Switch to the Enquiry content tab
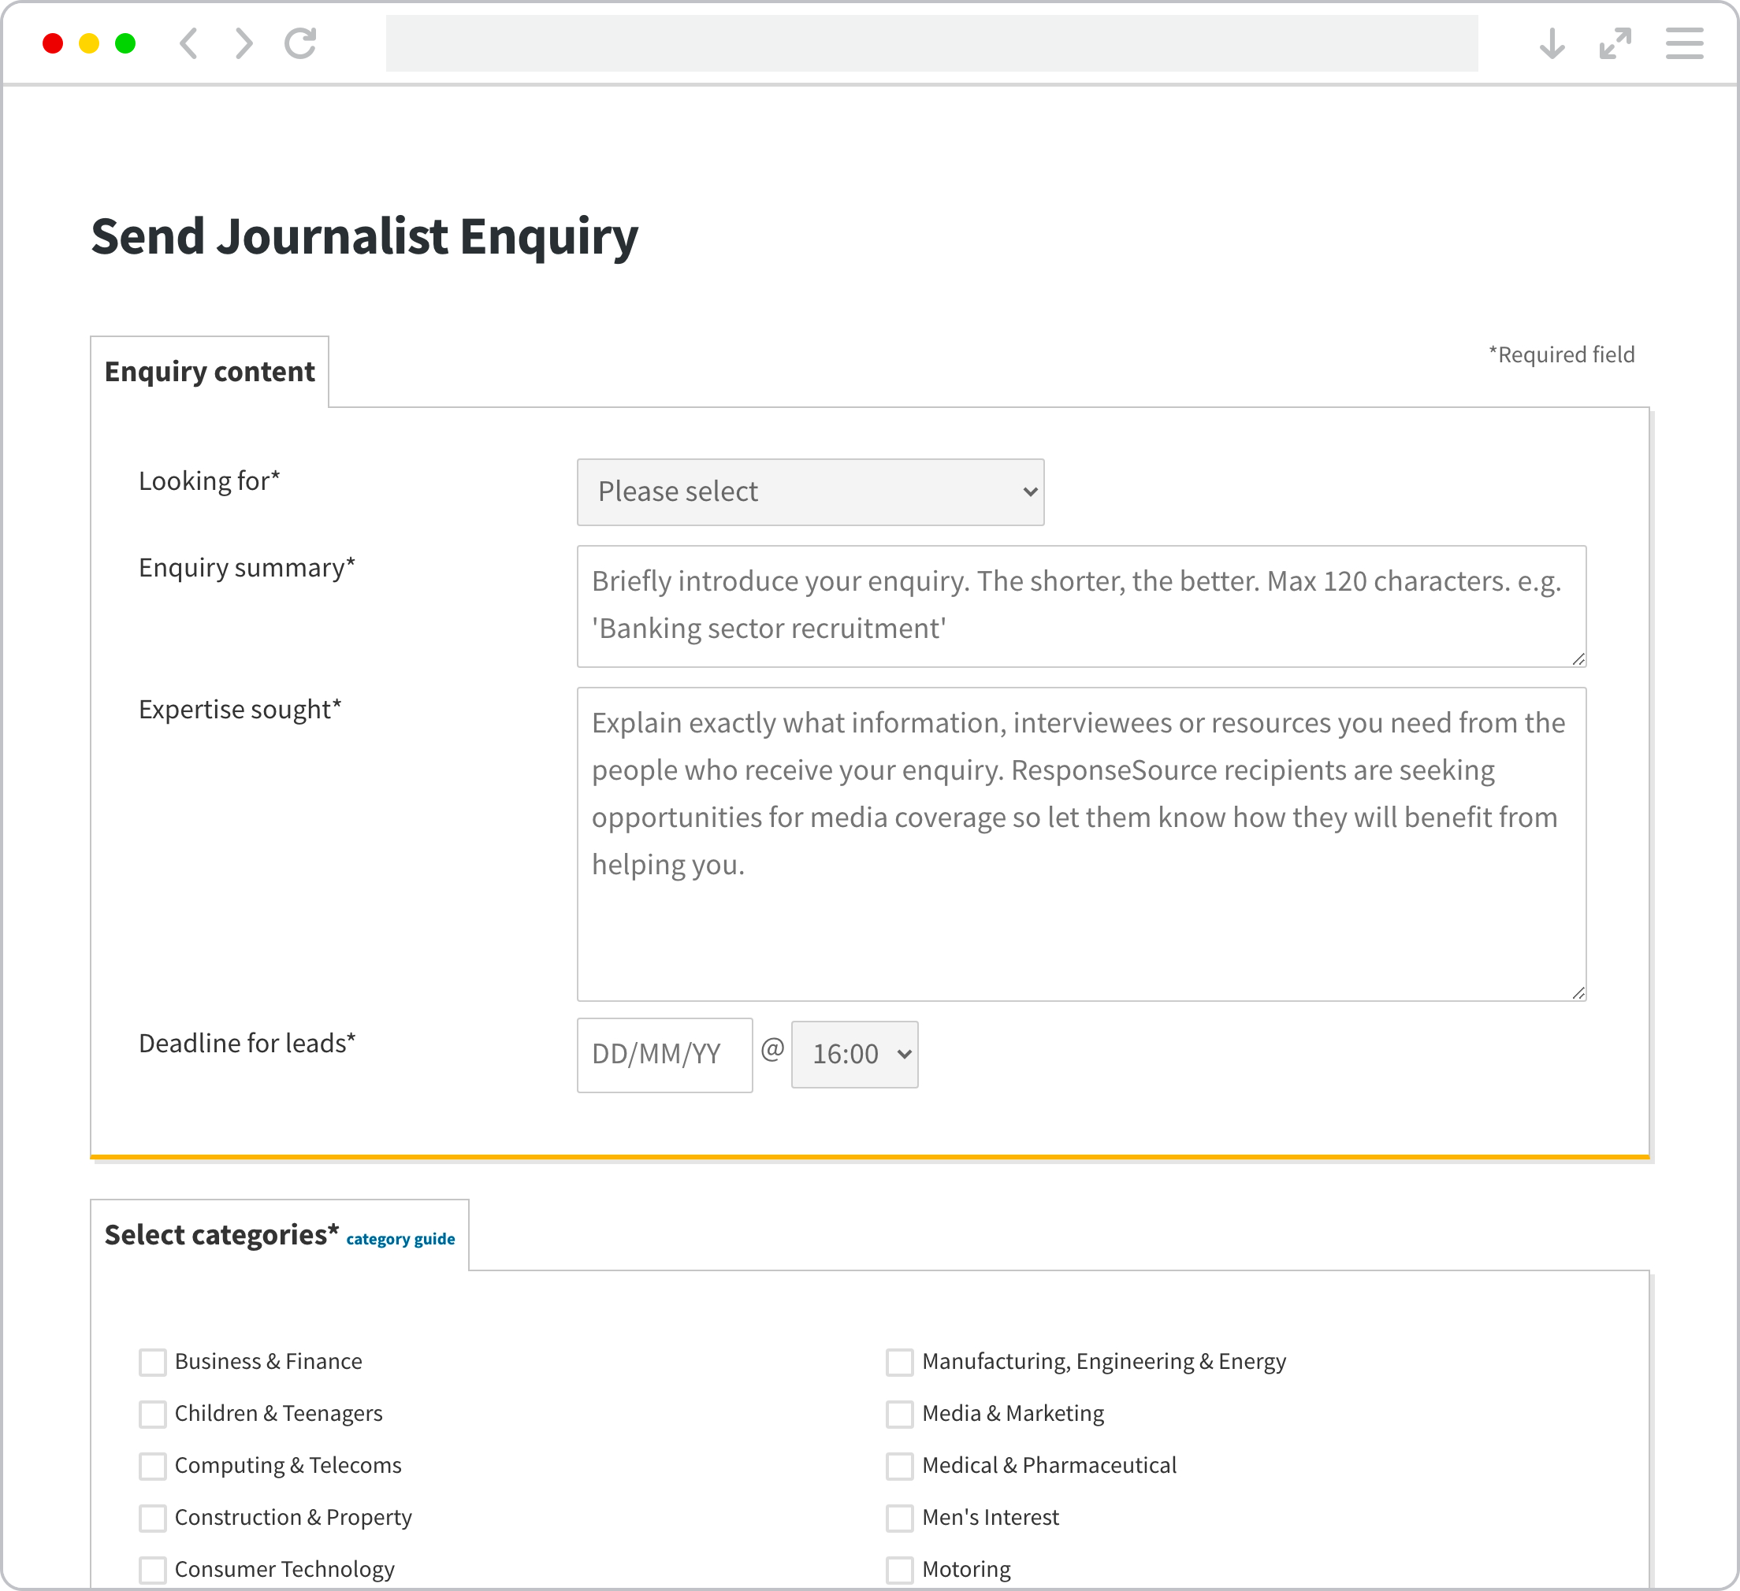 coord(209,369)
